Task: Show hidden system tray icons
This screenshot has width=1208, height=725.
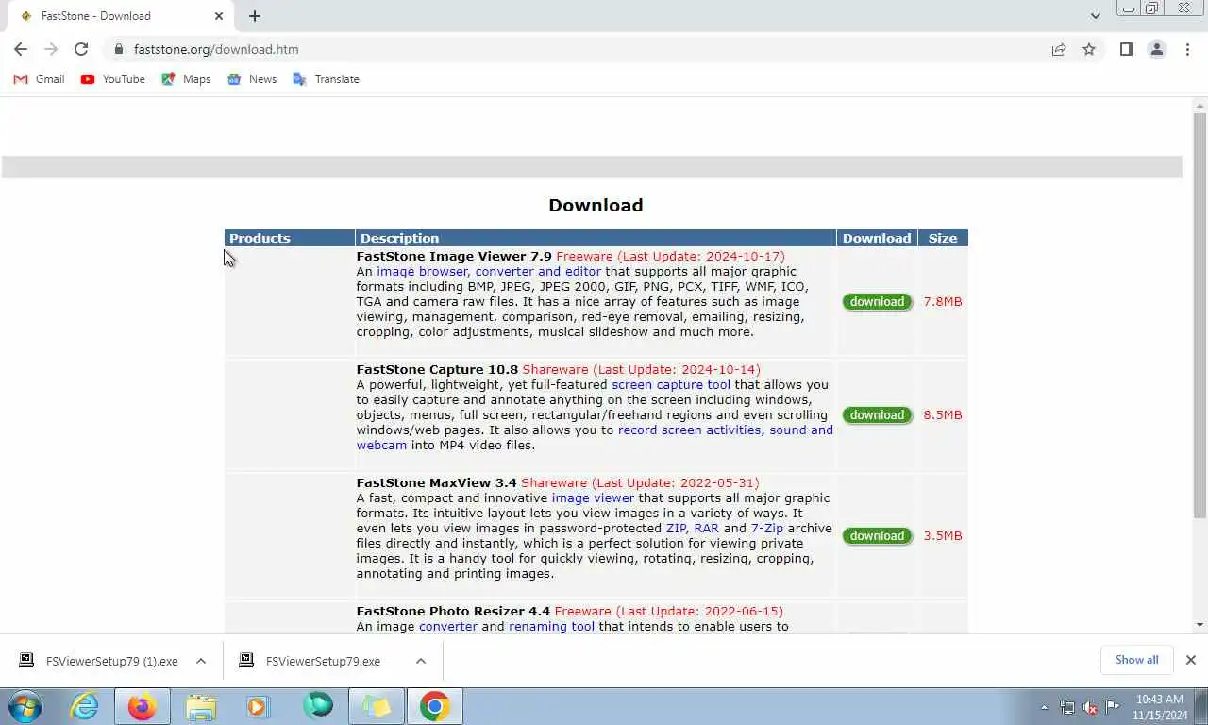Action: [1044, 707]
